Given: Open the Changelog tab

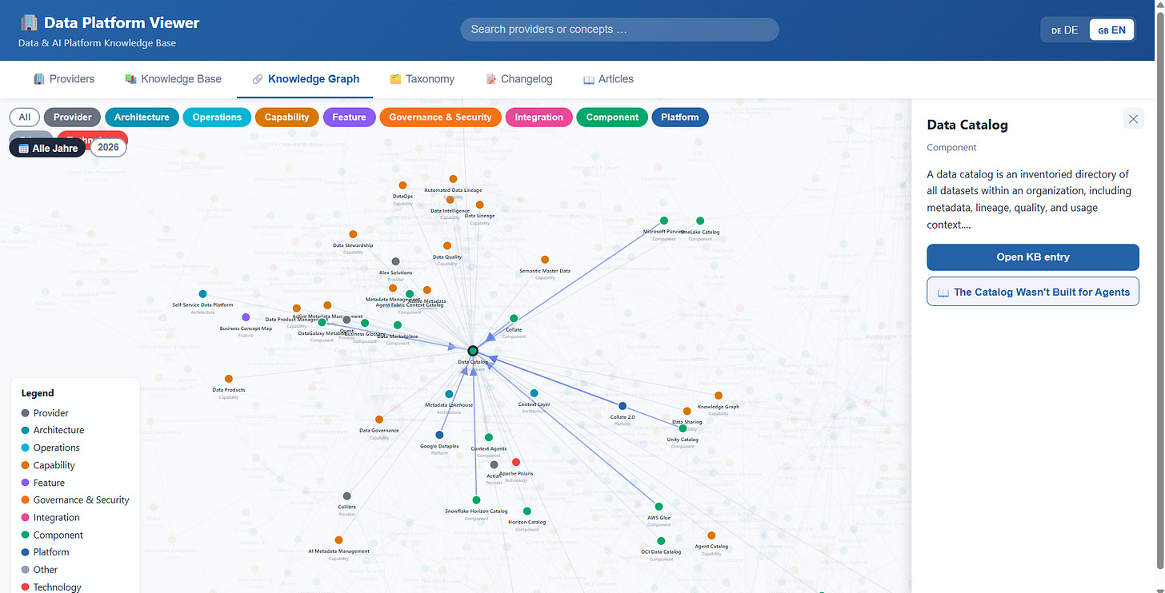Looking at the screenshot, I should point(519,79).
